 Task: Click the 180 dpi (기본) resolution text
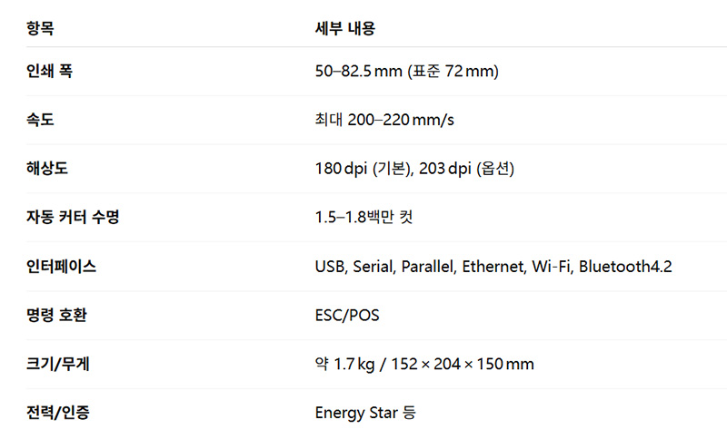363,169
